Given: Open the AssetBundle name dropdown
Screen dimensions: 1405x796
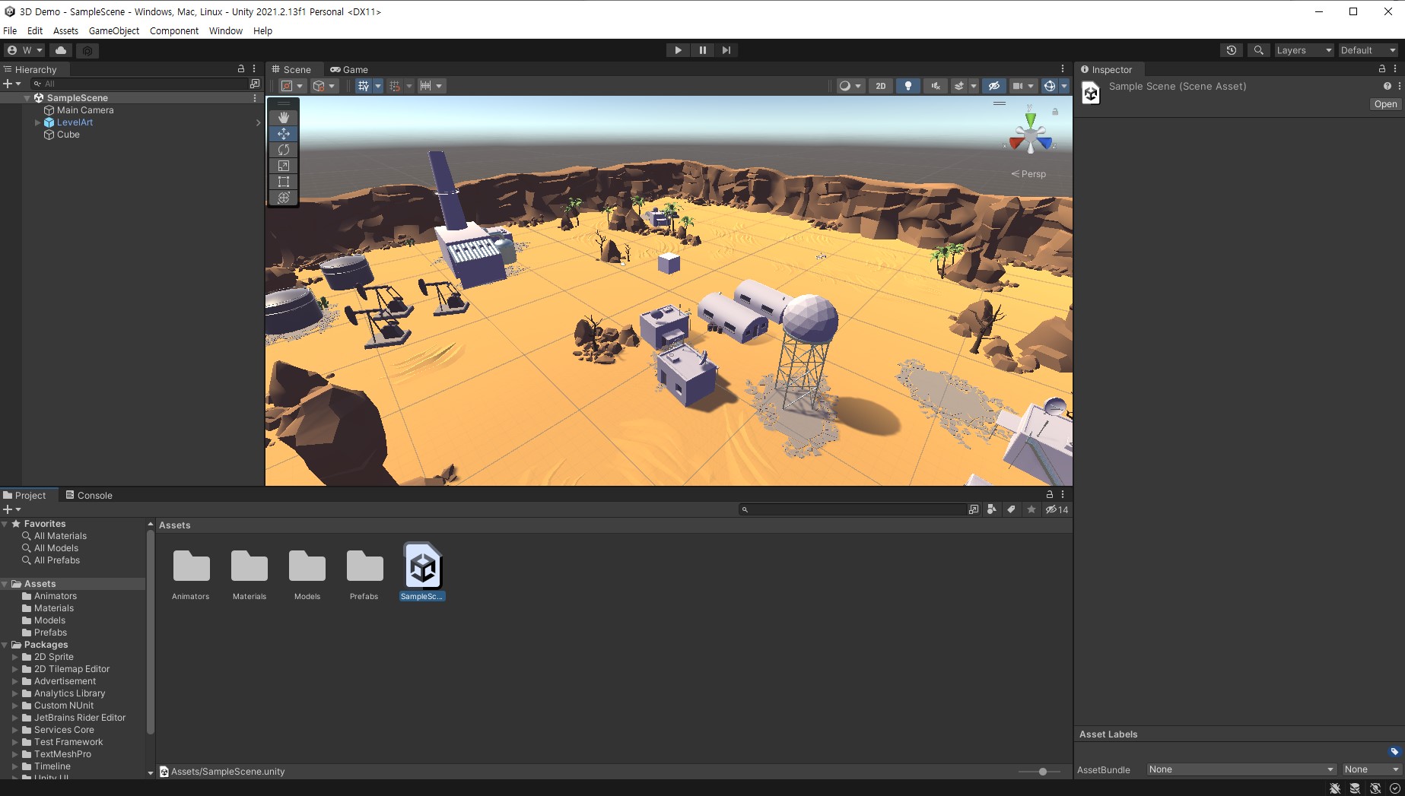Looking at the screenshot, I should 1241,769.
